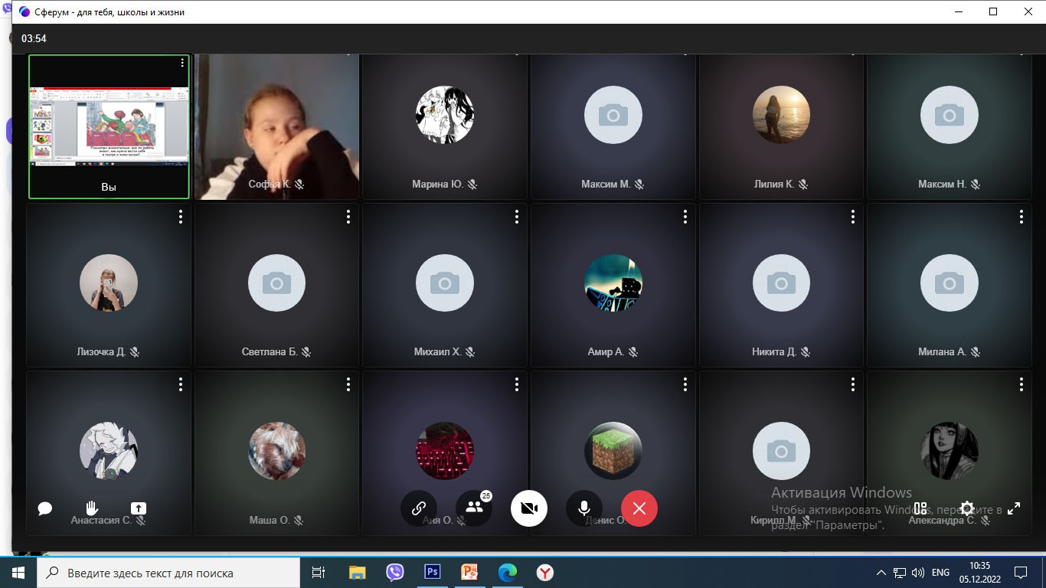Click the name label Никита Д.
The height and width of the screenshot is (588, 1046).
point(774,352)
